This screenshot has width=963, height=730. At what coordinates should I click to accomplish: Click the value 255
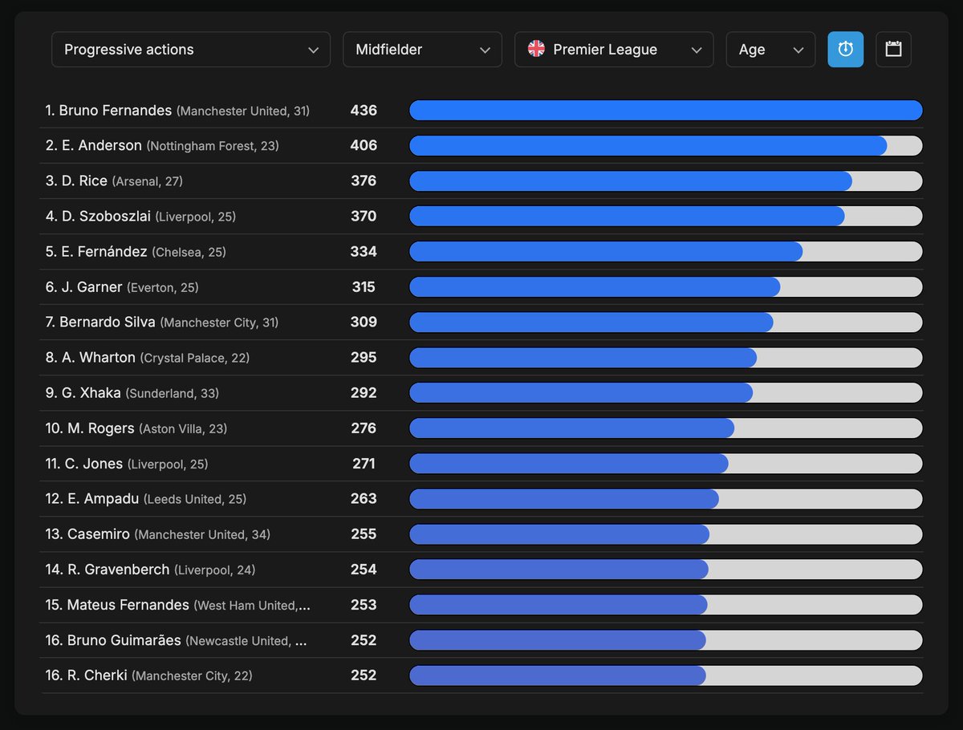coord(364,534)
